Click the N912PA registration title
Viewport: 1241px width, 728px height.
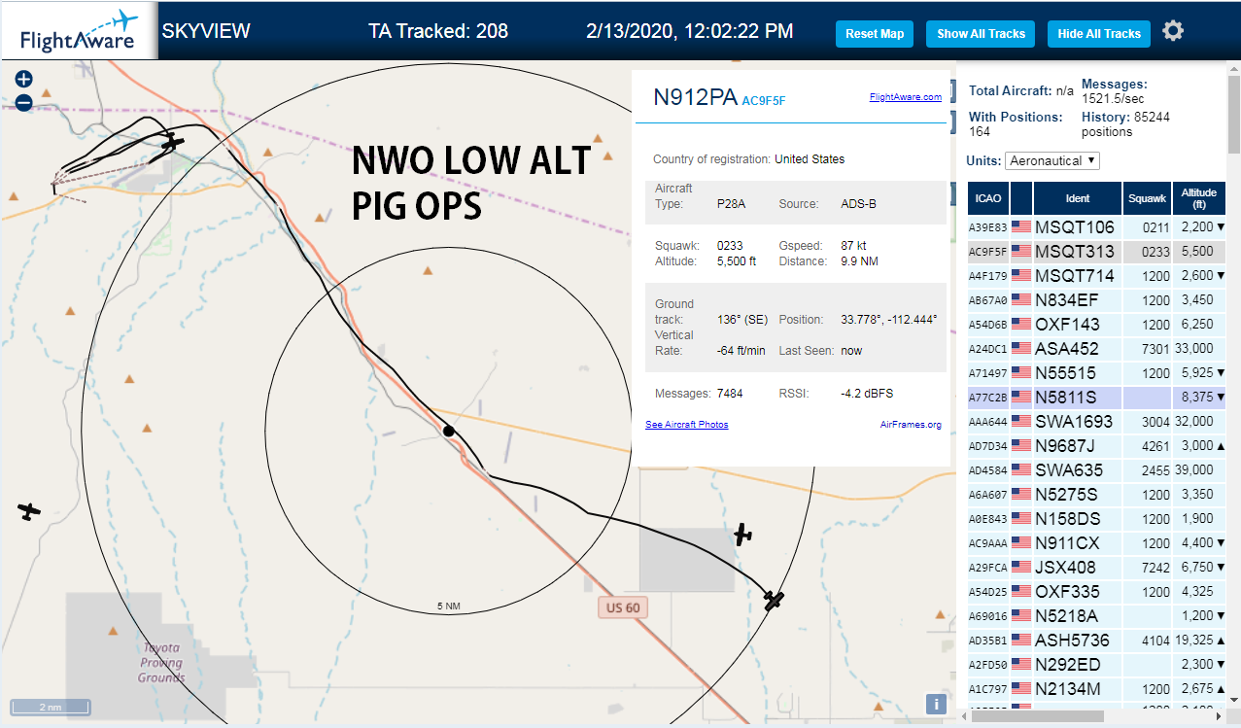pyautogui.click(x=695, y=97)
